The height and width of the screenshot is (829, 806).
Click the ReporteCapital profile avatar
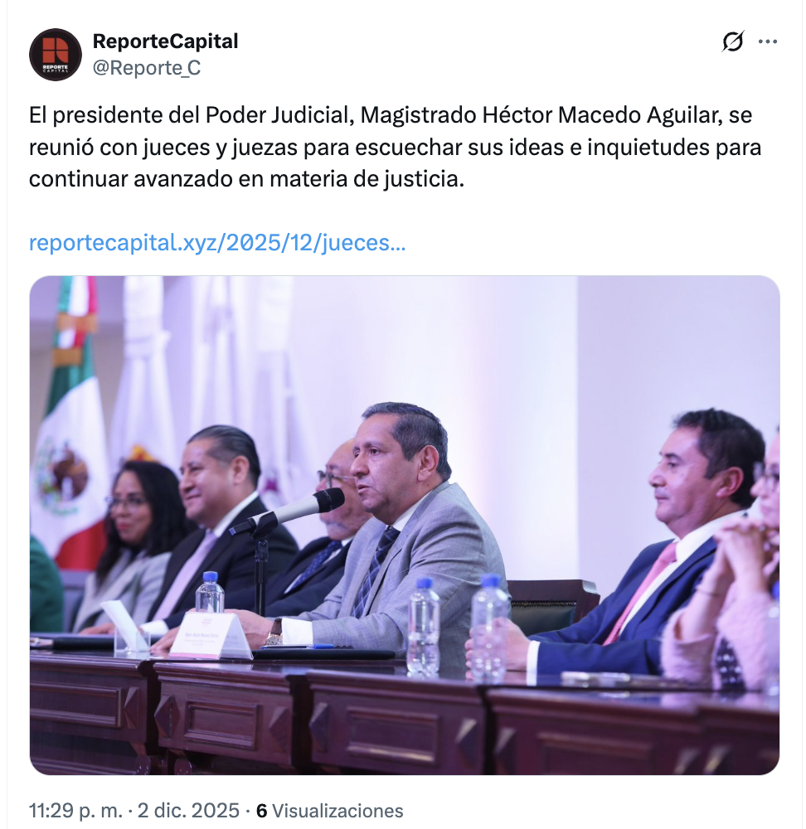coord(56,55)
